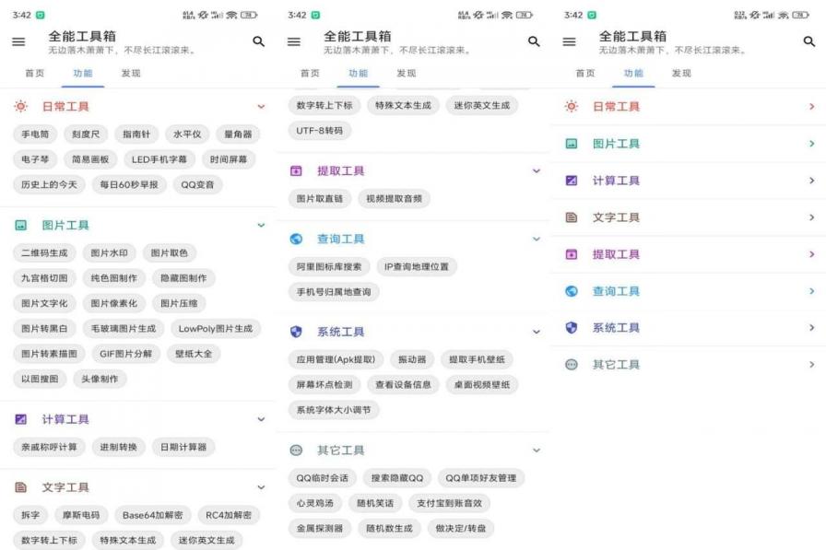Select the 功能 tab on the middle phone screen
826x550 pixels.
click(x=359, y=73)
